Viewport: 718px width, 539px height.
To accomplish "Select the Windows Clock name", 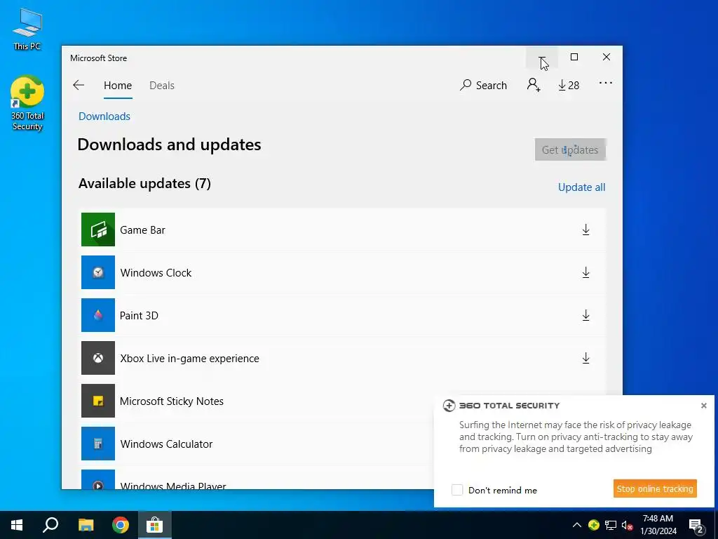I will pyautogui.click(x=156, y=273).
